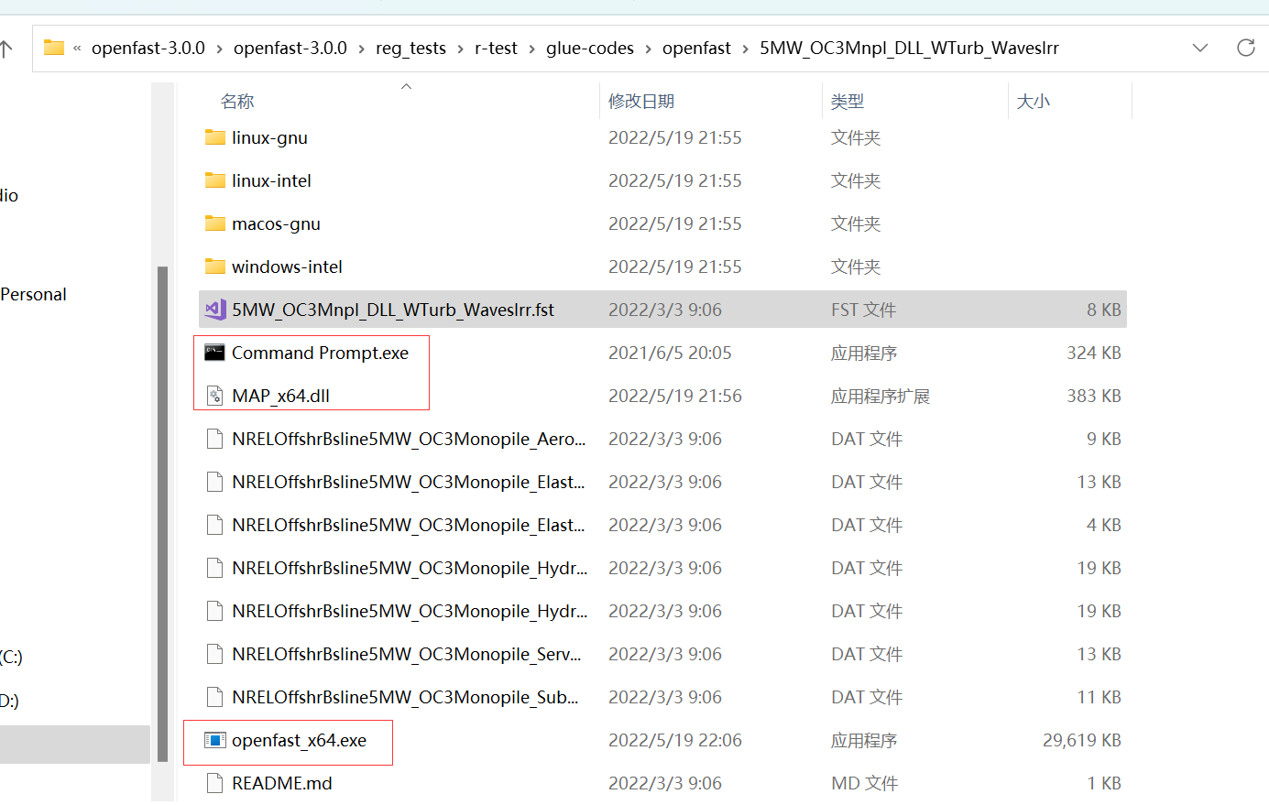Screen dimensions: 1269x805
Task: Open the windows-intel folder icon
Action: pyautogui.click(x=214, y=266)
